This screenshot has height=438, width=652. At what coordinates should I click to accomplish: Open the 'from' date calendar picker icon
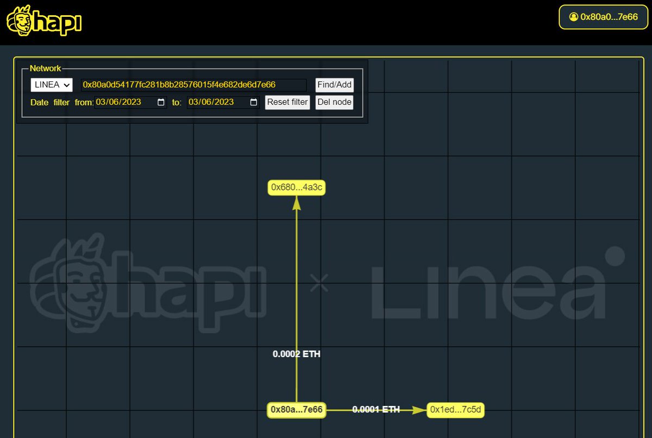pos(161,102)
